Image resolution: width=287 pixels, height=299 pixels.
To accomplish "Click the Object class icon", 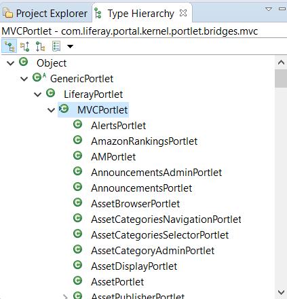I will pos(23,62).
